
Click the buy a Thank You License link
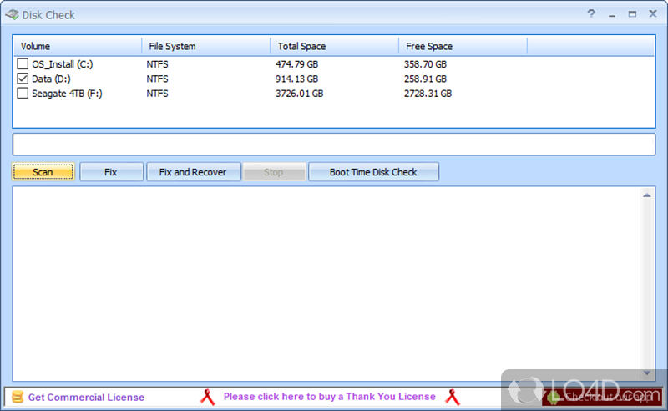(x=329, y=397)
